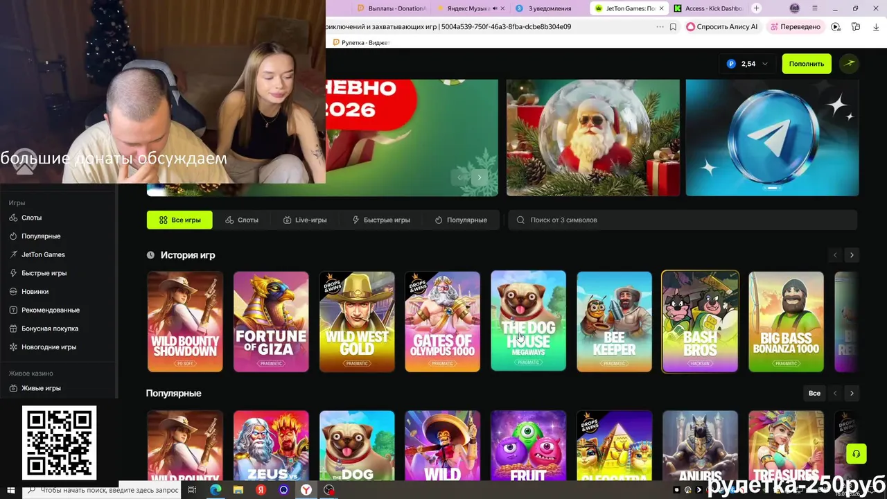Close the JetTon Games browser tab

point(661,8)
